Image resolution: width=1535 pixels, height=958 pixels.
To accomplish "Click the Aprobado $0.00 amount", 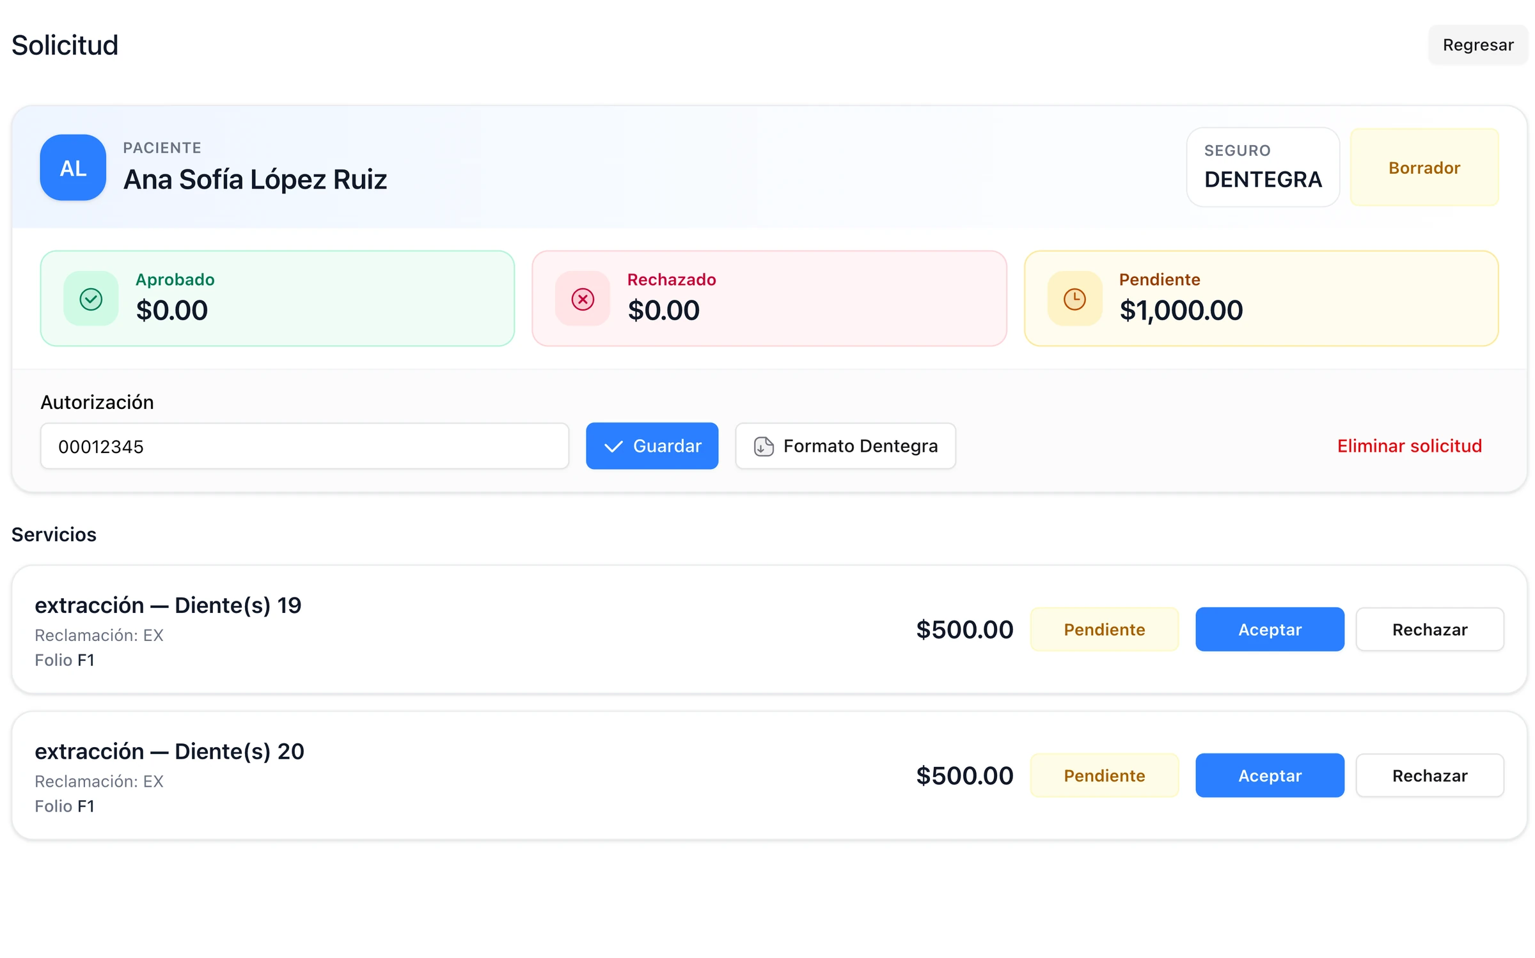I will 172,311.
